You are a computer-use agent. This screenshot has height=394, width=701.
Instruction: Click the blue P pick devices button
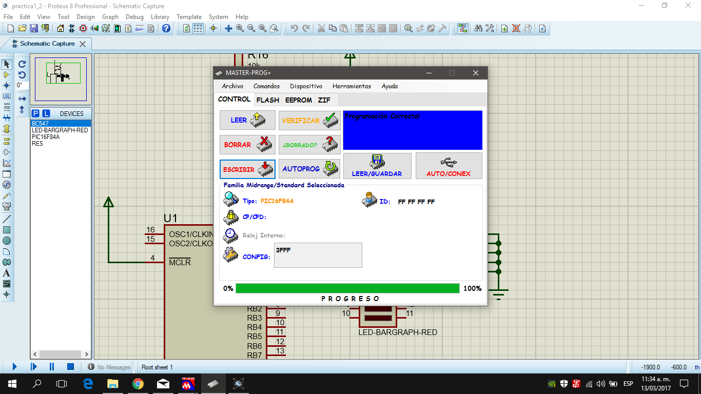point(35,113)
